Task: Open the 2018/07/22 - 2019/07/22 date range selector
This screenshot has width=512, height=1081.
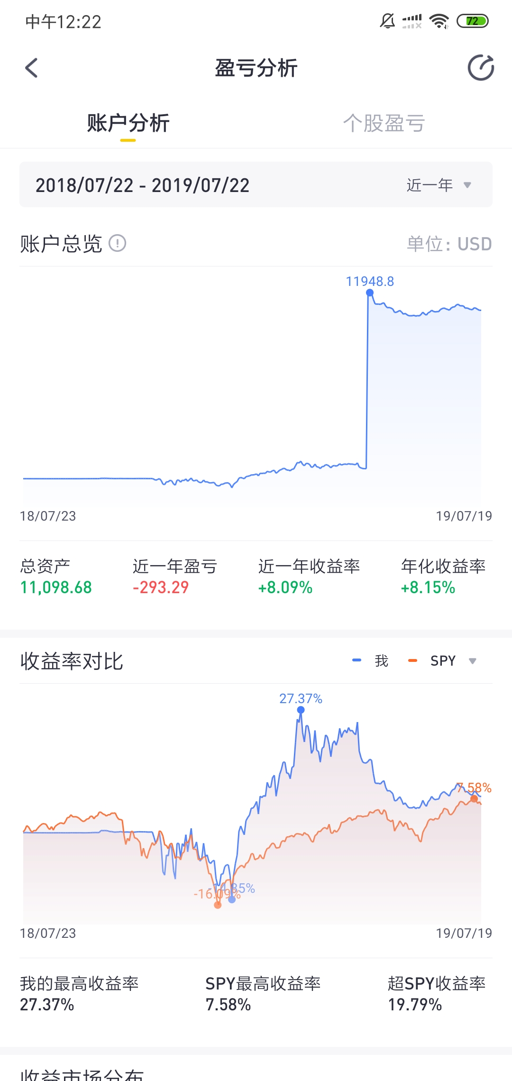Action: pos(256,184)
